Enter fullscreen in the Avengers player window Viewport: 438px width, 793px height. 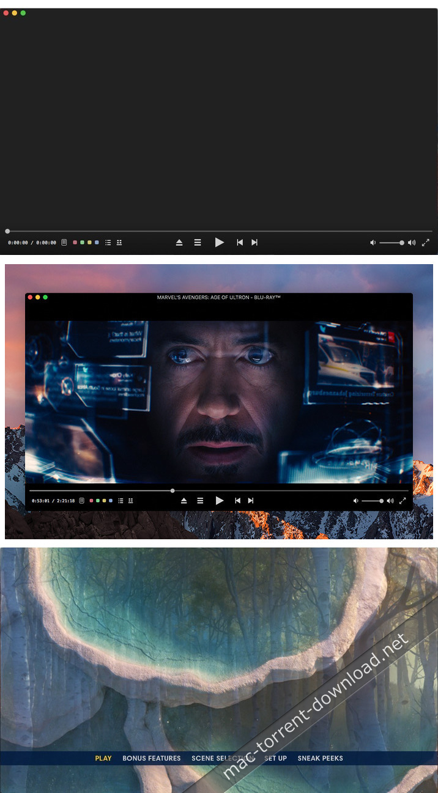coord(403,501)
